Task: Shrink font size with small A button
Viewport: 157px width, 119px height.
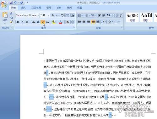Action: [x=57, y=15]
